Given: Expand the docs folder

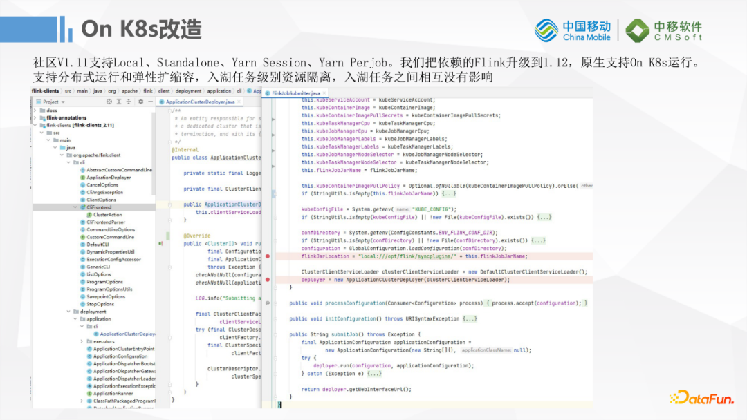Looking at the screenshot, I should tap(35, 111).
